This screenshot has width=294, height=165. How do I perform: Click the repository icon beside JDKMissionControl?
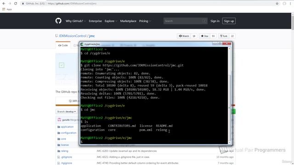point(57,36)
